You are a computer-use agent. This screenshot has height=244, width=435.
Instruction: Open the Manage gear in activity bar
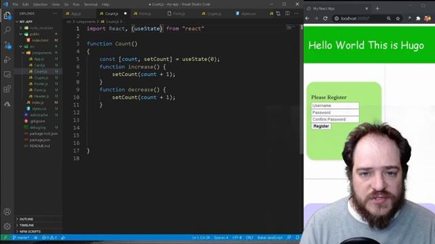pos(7,226)
